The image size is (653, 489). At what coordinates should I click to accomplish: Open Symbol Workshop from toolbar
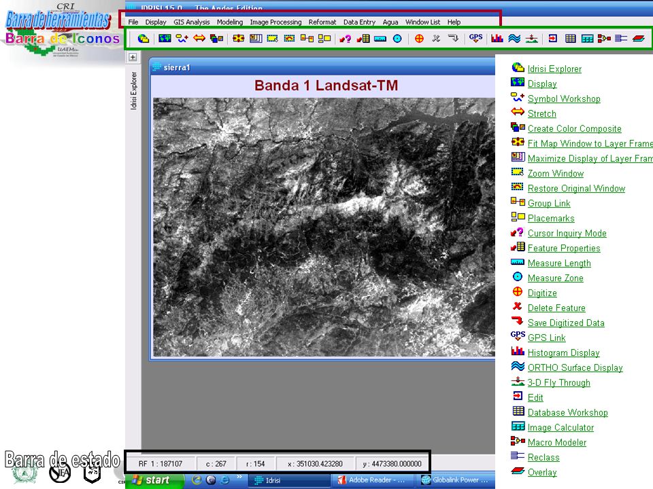coord(182,39)
